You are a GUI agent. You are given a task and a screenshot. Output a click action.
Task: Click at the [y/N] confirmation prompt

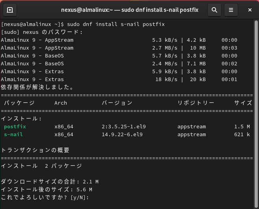point(80,198)
